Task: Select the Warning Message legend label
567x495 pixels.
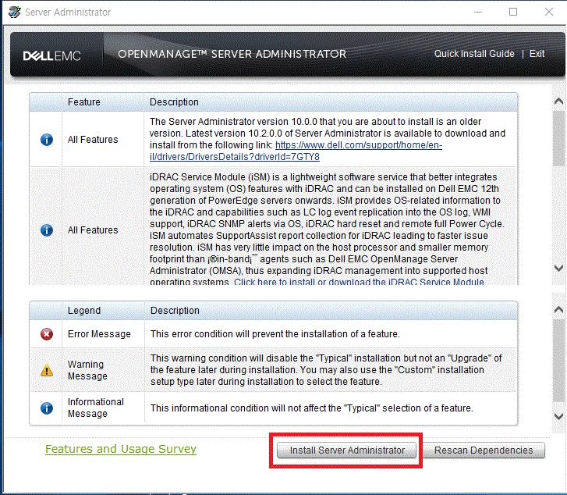Action: 87,370
